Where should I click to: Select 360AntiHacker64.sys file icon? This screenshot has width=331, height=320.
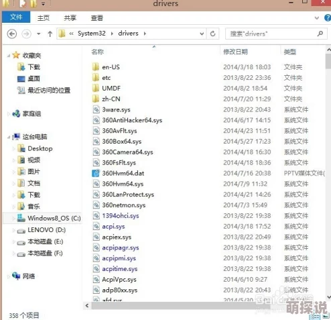pyautogui.click(x=96, y=120)
